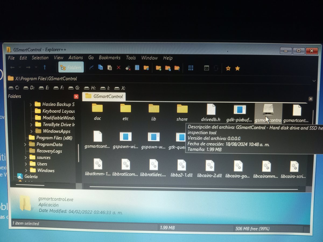Permanently delete the selected item
The height and width of the screenshot is (242, 323).
(128, 68)
